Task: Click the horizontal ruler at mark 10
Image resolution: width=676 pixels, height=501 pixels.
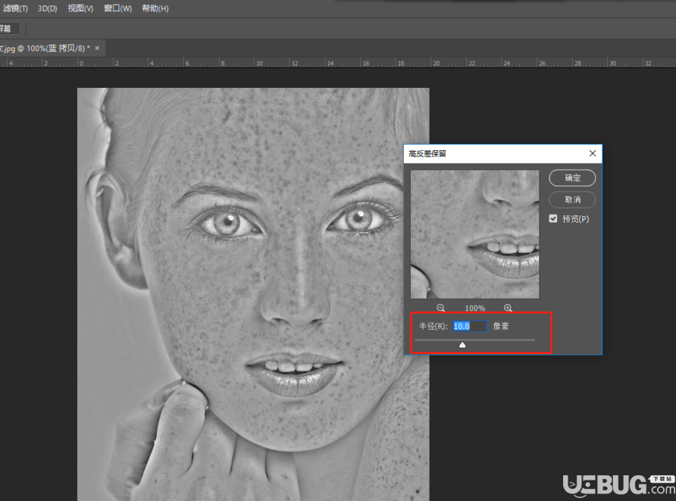Action: point(259,63)
